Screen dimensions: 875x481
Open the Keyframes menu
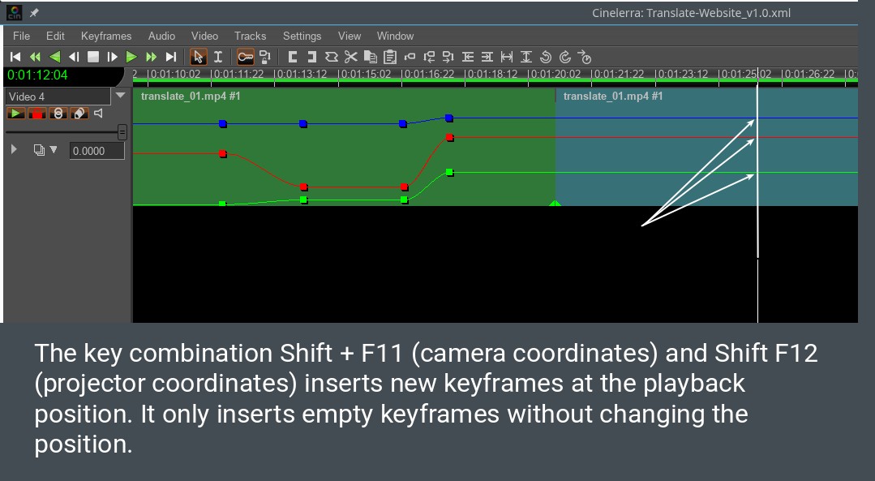tap(106, 36)
